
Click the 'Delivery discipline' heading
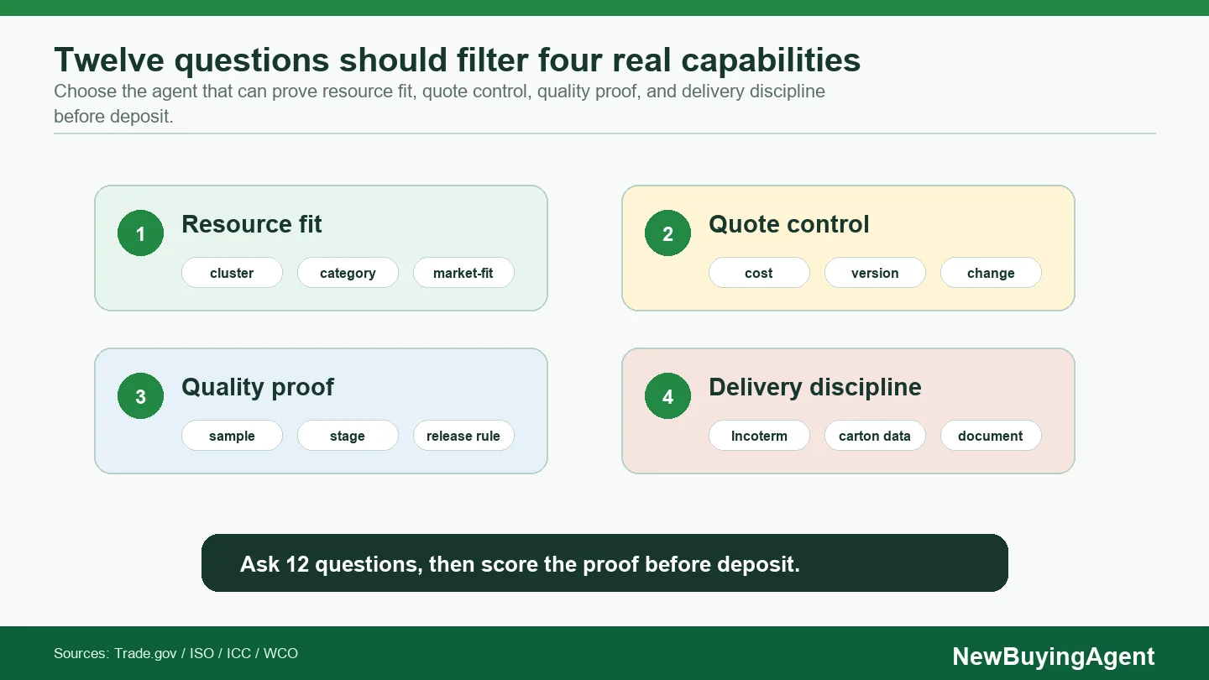(815, 387)
